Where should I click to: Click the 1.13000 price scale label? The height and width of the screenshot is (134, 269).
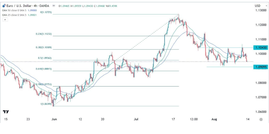point(259,11)
